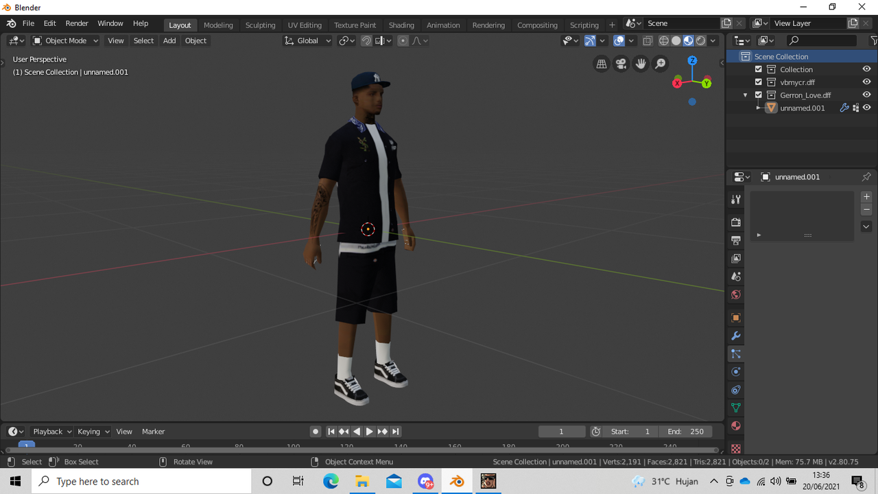Open the Add menu in viewport header
This screenshot has height=494, width=878.
point(169,40)
